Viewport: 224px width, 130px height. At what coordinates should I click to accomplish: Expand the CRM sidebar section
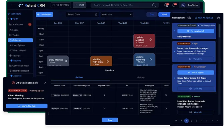click(x=9, y=19)
